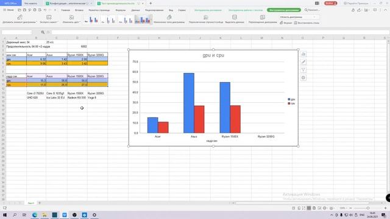Click Select data icon
390x219 pixels.
[x=235, y=17]
